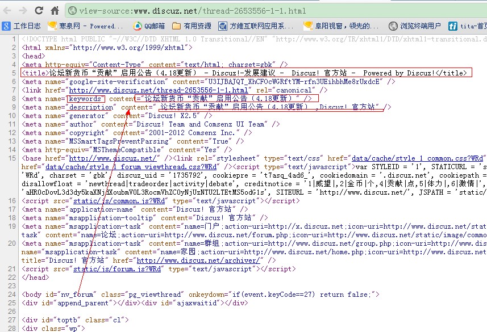Open the 浏览终端用户 bookmark
The width and height of the screenshot is (487, 332).
(415, 26)
